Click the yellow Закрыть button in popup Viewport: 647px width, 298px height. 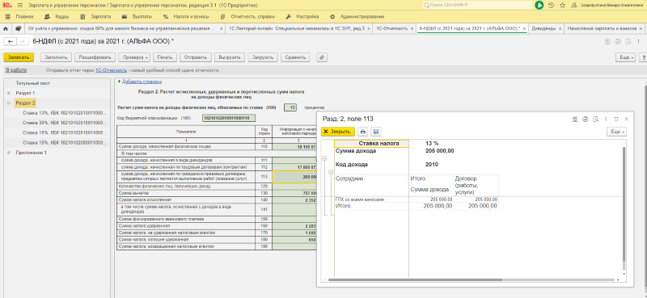pos(338,132)
